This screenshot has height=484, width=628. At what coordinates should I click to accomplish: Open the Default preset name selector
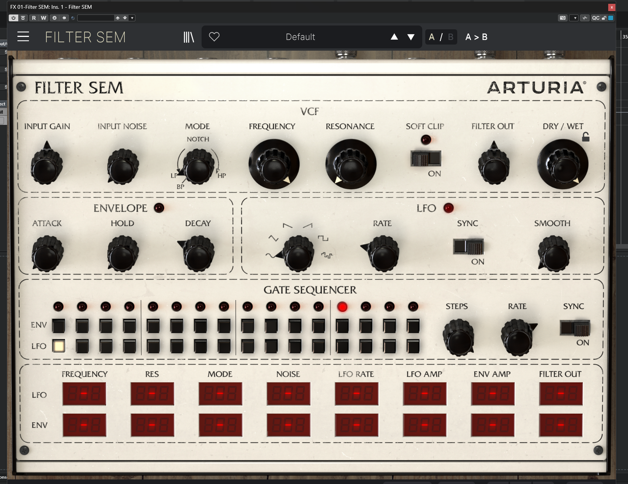click(x=300, y=37)
